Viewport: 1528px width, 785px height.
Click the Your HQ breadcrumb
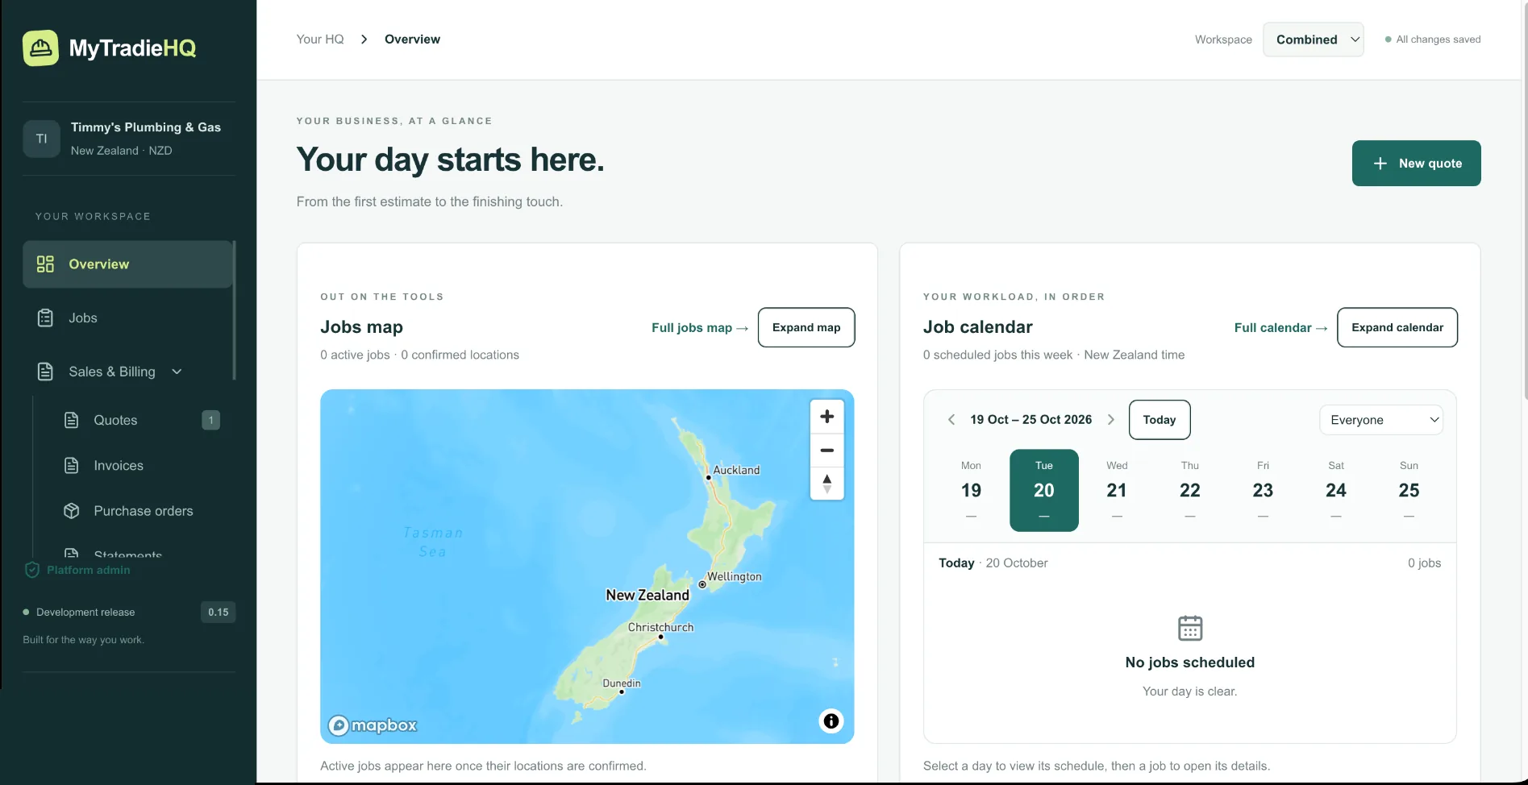(x=320, y=39)
